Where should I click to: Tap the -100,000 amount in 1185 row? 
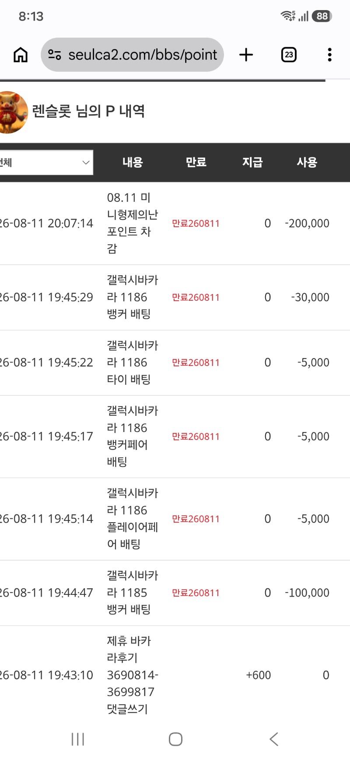[307, 593]
